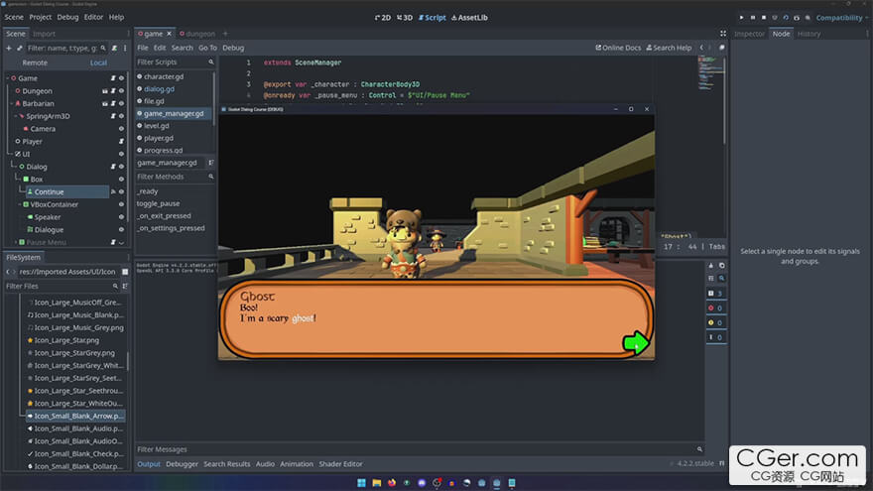Collapse the Game node tree
The width and height of the screenshot is (873, 491).
7,78
